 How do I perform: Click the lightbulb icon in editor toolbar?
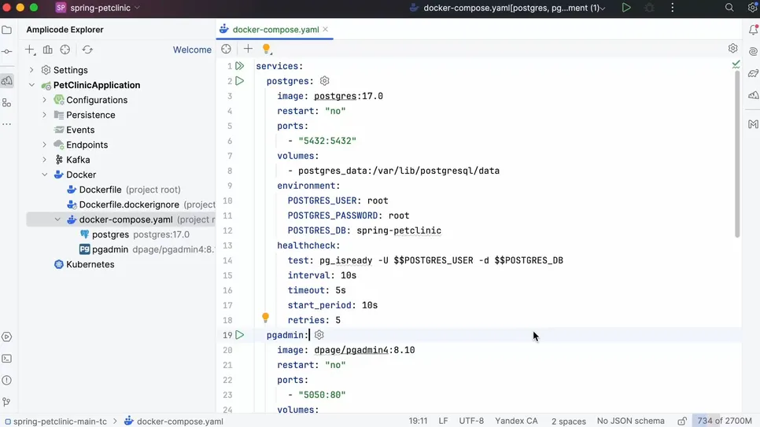tap(266, 49)
